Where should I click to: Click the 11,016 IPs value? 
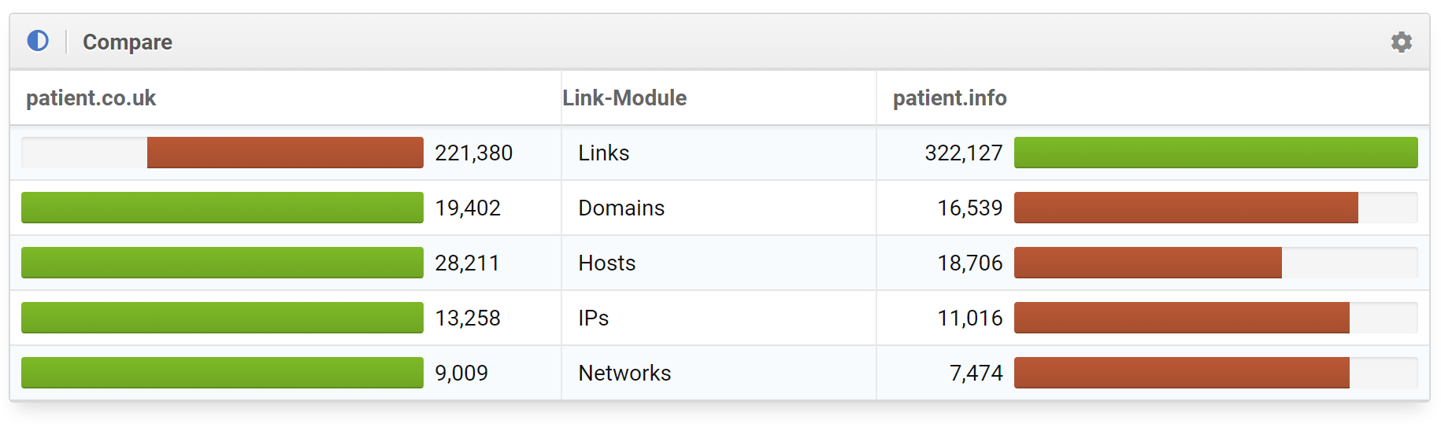[969, 318]
